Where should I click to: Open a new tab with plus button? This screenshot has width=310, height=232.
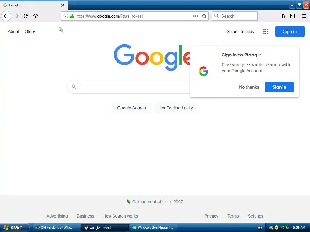73,5
